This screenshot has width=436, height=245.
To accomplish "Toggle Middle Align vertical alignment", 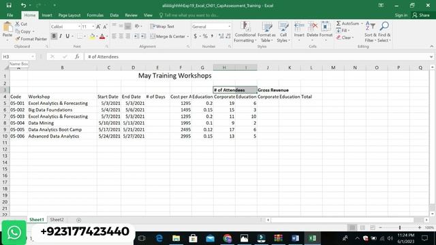I will (x=121, y=26).
